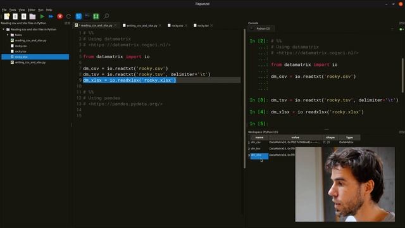Click the Save file toolbar icon
The image size is (405, 228).
pos(15,16)
